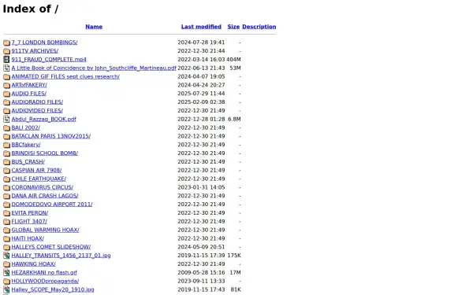Sort listing by Size column header
The height and width of the screenshot is (295, 473).
coord(233,27)
